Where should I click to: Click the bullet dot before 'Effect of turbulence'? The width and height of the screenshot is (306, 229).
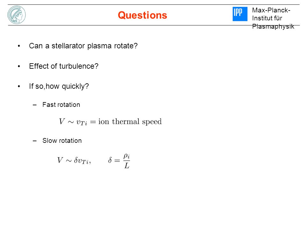coord(19,66)
